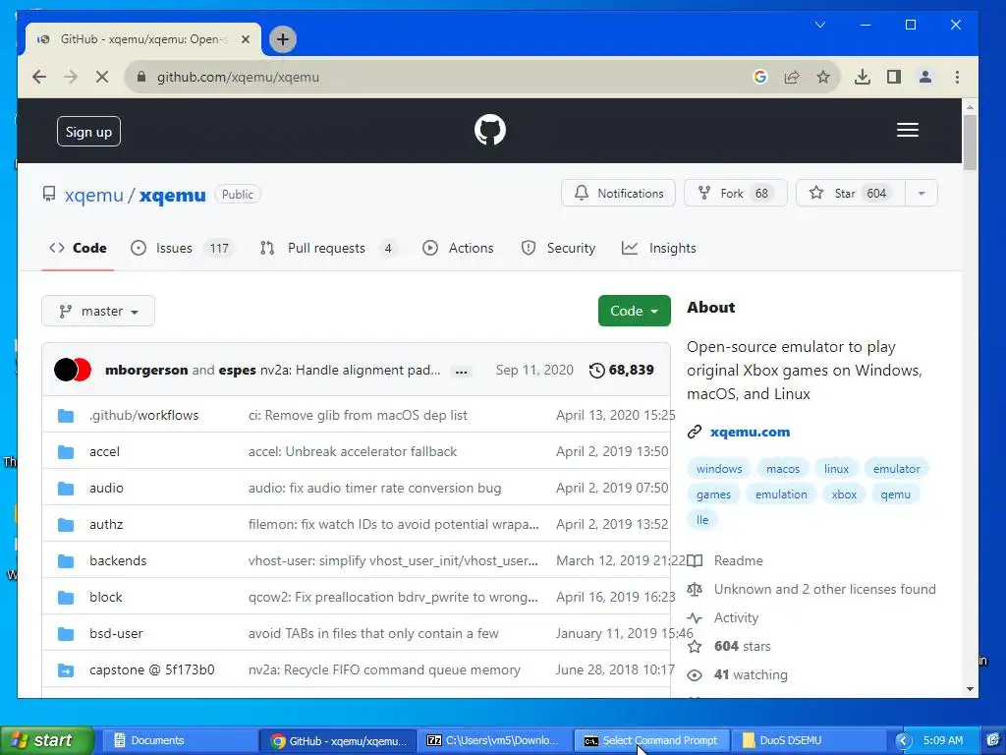
Task: Click the Sign up button
Action: (x=88, y=132)
